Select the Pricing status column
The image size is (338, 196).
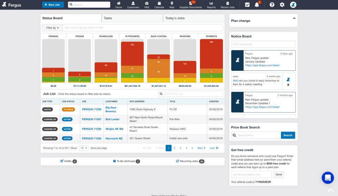pos(80,61)
